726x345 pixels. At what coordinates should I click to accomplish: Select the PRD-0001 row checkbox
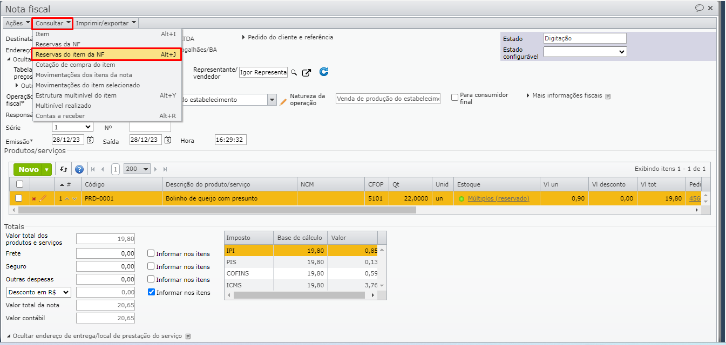click(x=19, y=198)
